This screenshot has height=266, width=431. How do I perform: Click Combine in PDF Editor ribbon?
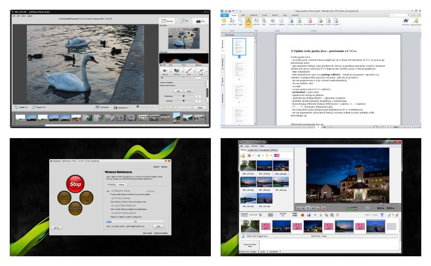(281, 22)
